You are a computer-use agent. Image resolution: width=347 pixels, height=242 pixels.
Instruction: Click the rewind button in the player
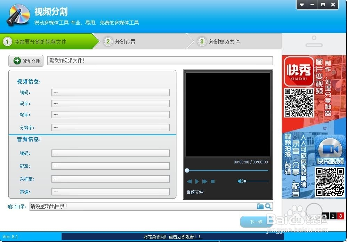click(189, 181)
